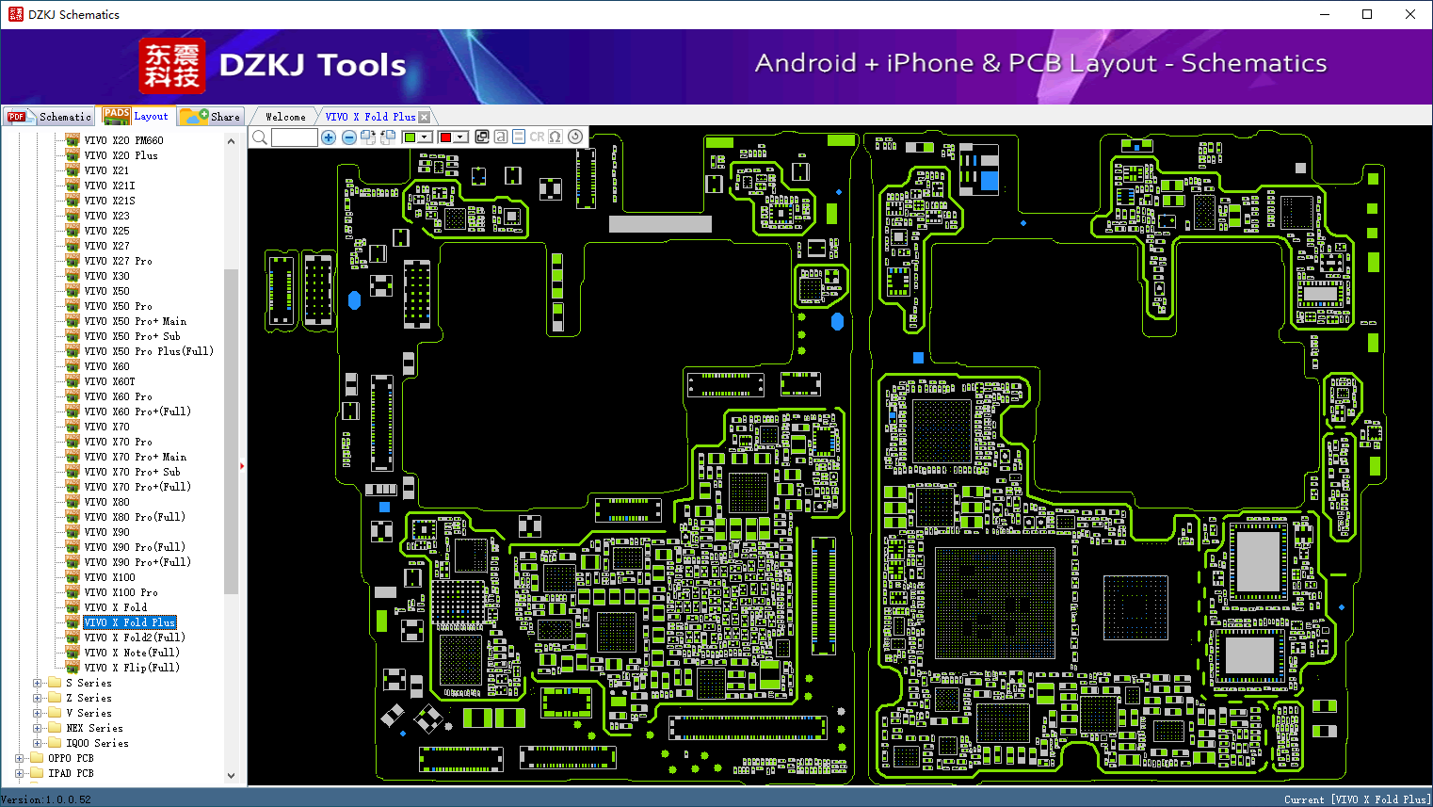Select the Z Series folder icon

[x=55, y=698]
